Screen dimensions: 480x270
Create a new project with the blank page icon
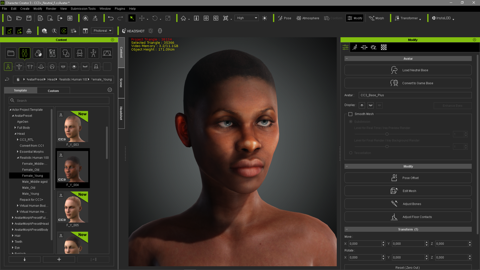[9, 18]
